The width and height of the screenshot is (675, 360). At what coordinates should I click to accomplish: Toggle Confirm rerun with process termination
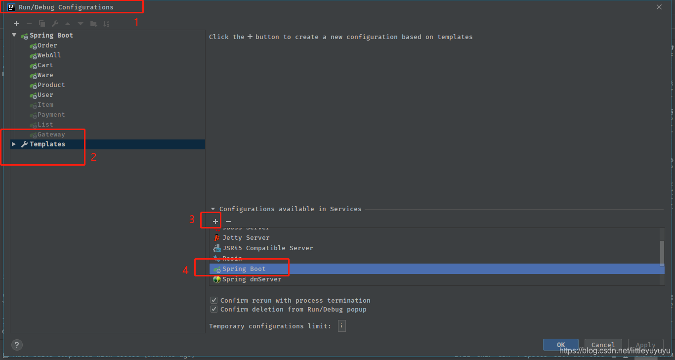click(214, 300)
